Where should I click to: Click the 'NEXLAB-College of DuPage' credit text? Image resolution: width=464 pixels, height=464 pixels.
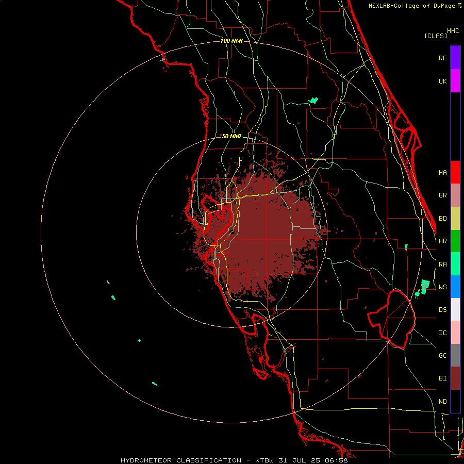[x=412, y=6]
